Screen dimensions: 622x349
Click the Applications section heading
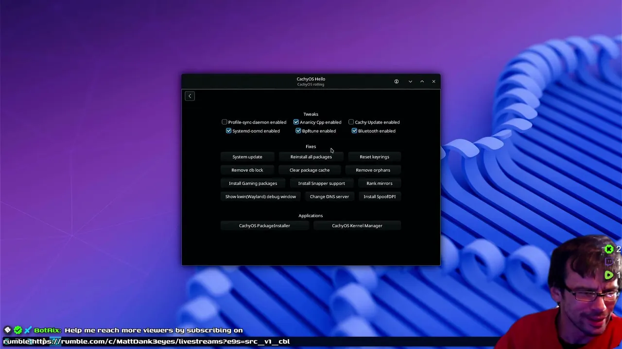(x=311, y=216)
